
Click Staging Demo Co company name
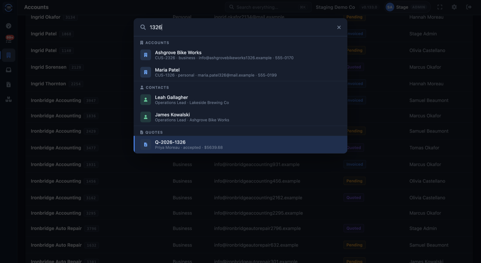pyautogui.click(x=335, y=7)
